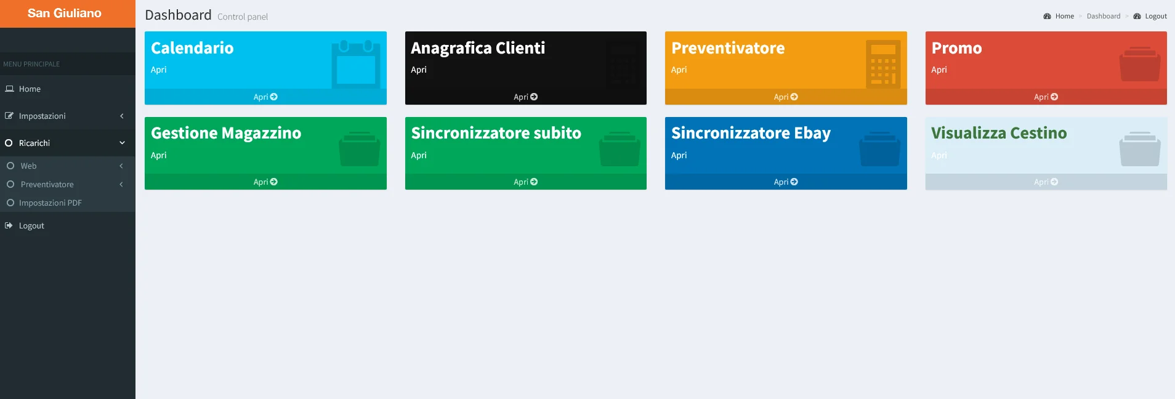Open the Impostazioni menu item
Image resolution: width=1175 pixels, height=399 pixels.
(68, 116)
